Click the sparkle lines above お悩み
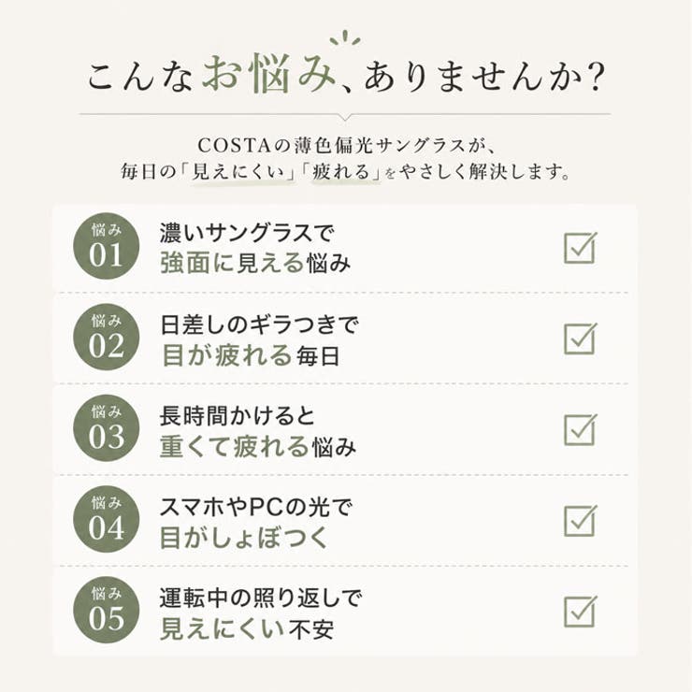This screenshot has width=692, height=692. [x=346, y=38]
